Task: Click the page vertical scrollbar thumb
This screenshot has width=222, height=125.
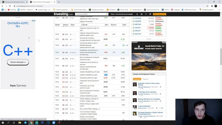Action: click(221, 57)
